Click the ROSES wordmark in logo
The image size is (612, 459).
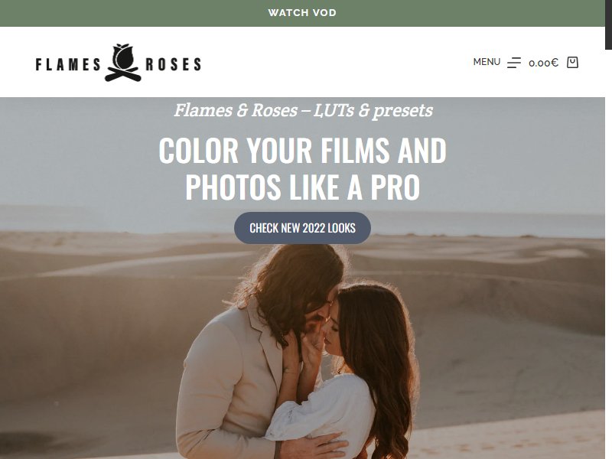[174, 64]
